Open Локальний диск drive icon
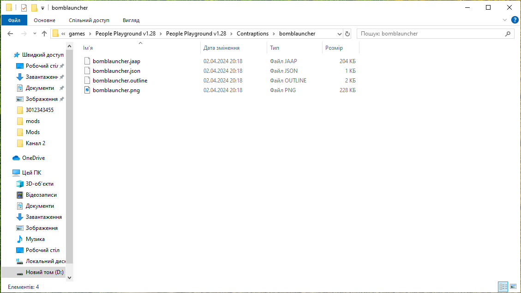 coord(20,261)
